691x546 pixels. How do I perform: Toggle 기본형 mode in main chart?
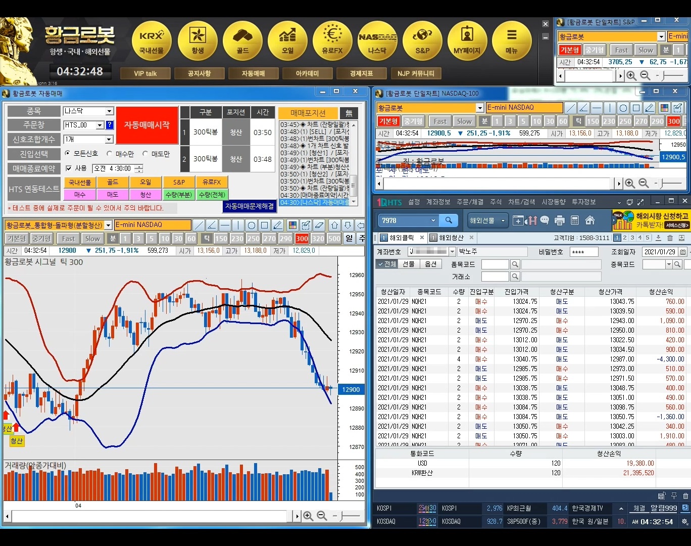17,239
